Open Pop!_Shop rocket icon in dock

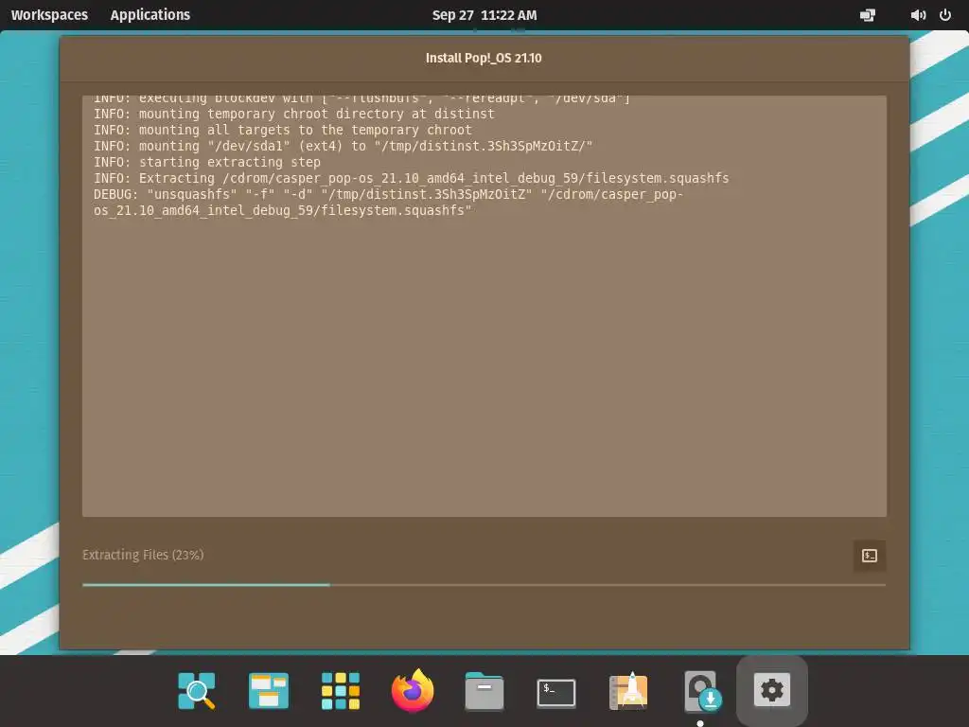(x=628, y=690)
